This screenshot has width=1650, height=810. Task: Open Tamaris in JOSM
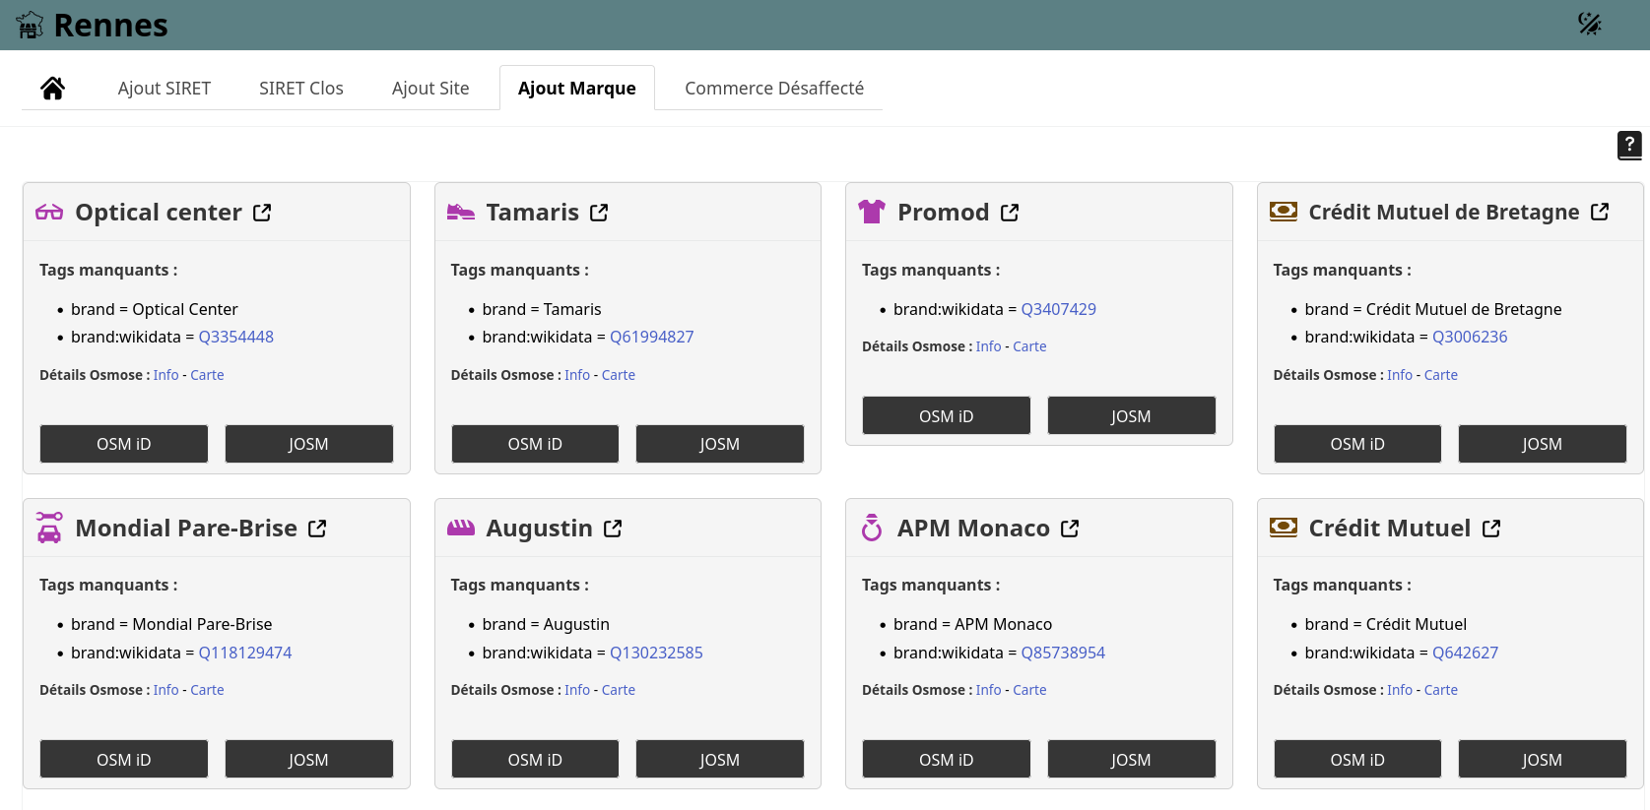tap(720, 444)
